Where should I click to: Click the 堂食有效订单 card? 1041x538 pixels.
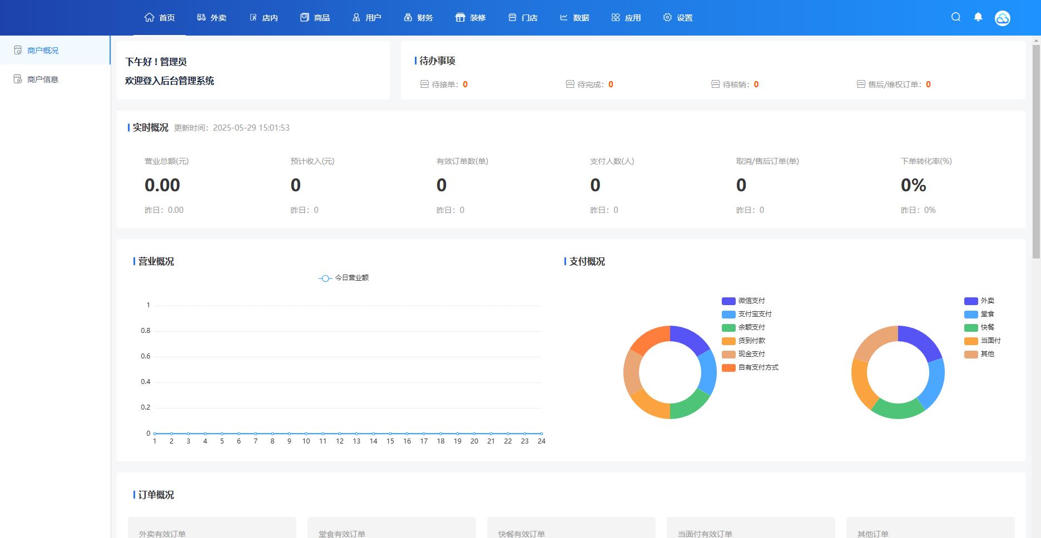coord(391,528)
